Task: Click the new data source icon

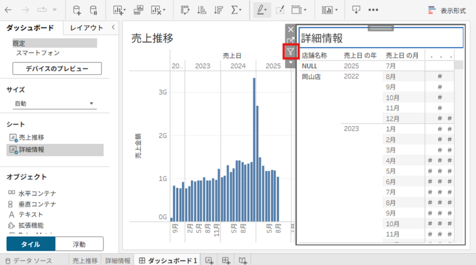Action: (x=77, y=10)
